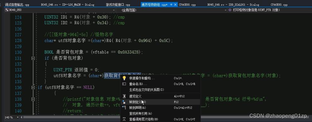The image size is (312, 122).
Task: Close the 遍历怪物数组.cpp tab
Action: point(175,5)
